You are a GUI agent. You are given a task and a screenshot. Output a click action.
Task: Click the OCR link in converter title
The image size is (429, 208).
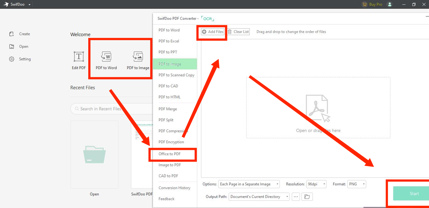208,19
